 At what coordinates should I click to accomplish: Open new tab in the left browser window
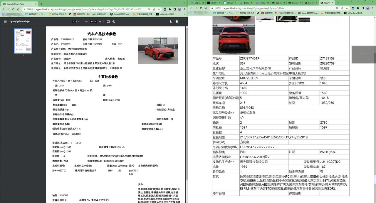(41, 4)
